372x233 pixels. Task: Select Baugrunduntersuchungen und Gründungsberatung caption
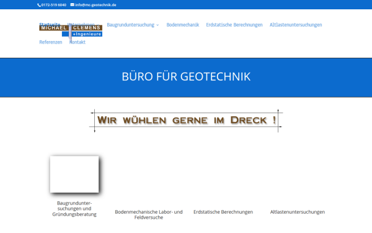click(x=74, y=209)
